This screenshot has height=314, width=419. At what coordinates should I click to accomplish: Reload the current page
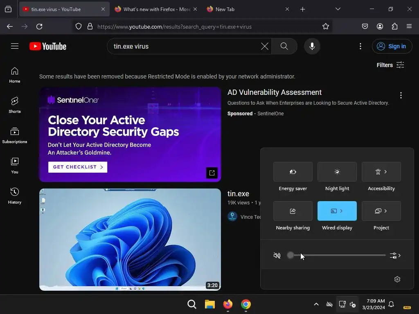[39, 27]
